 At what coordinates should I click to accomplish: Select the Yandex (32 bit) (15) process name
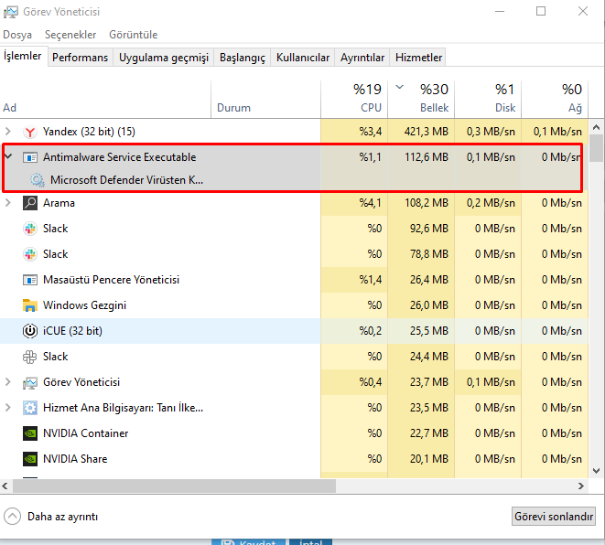(89, 132)
